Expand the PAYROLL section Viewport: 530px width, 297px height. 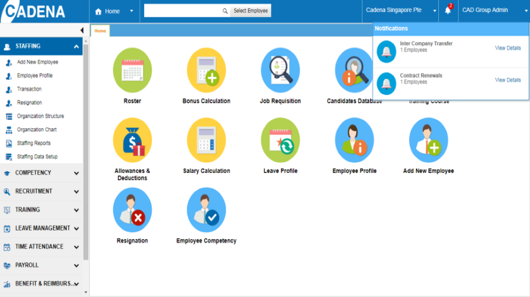click(76, 266)
